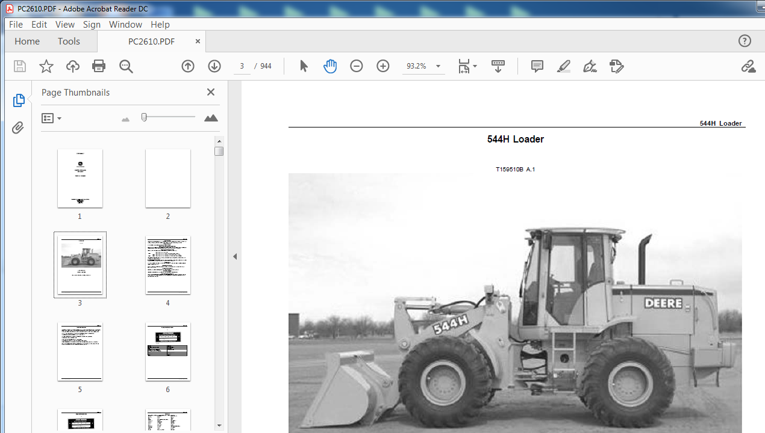The height and width of the screenshot is (433, 765).
Task: Open the Sign menu
Action: (92, 25)
